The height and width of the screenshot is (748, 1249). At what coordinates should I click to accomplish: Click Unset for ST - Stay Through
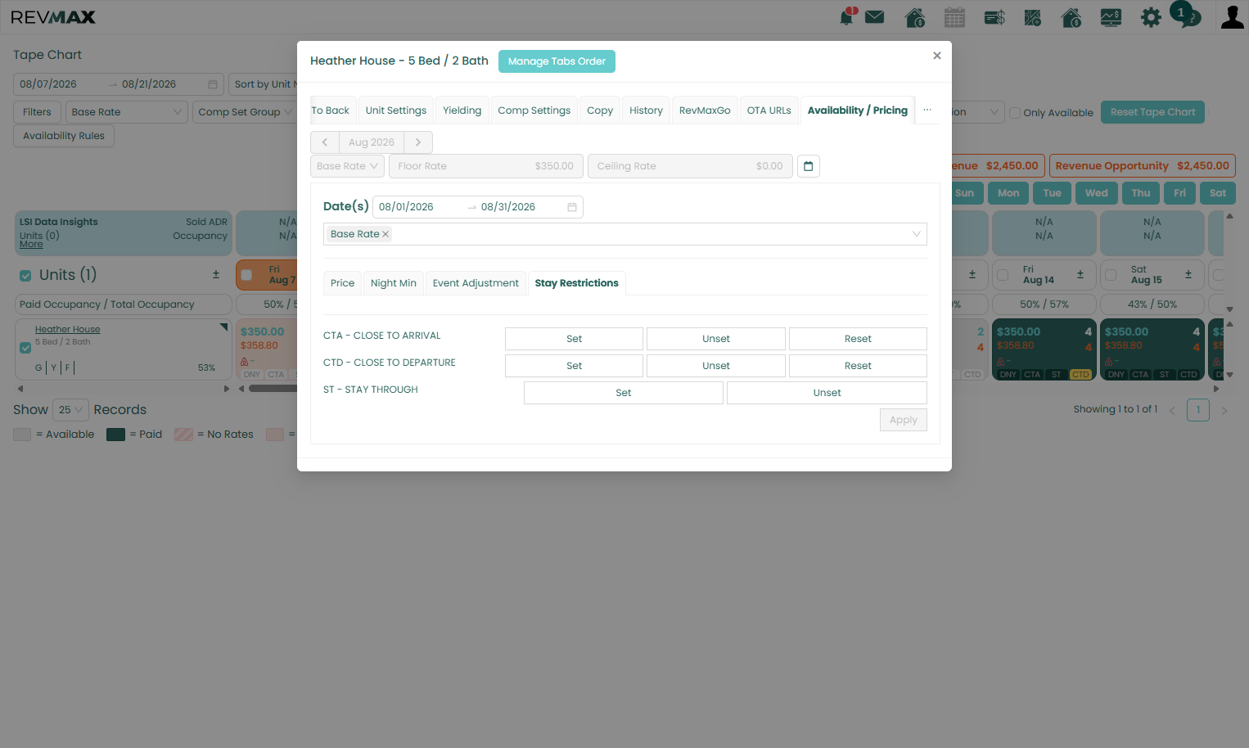827,393
